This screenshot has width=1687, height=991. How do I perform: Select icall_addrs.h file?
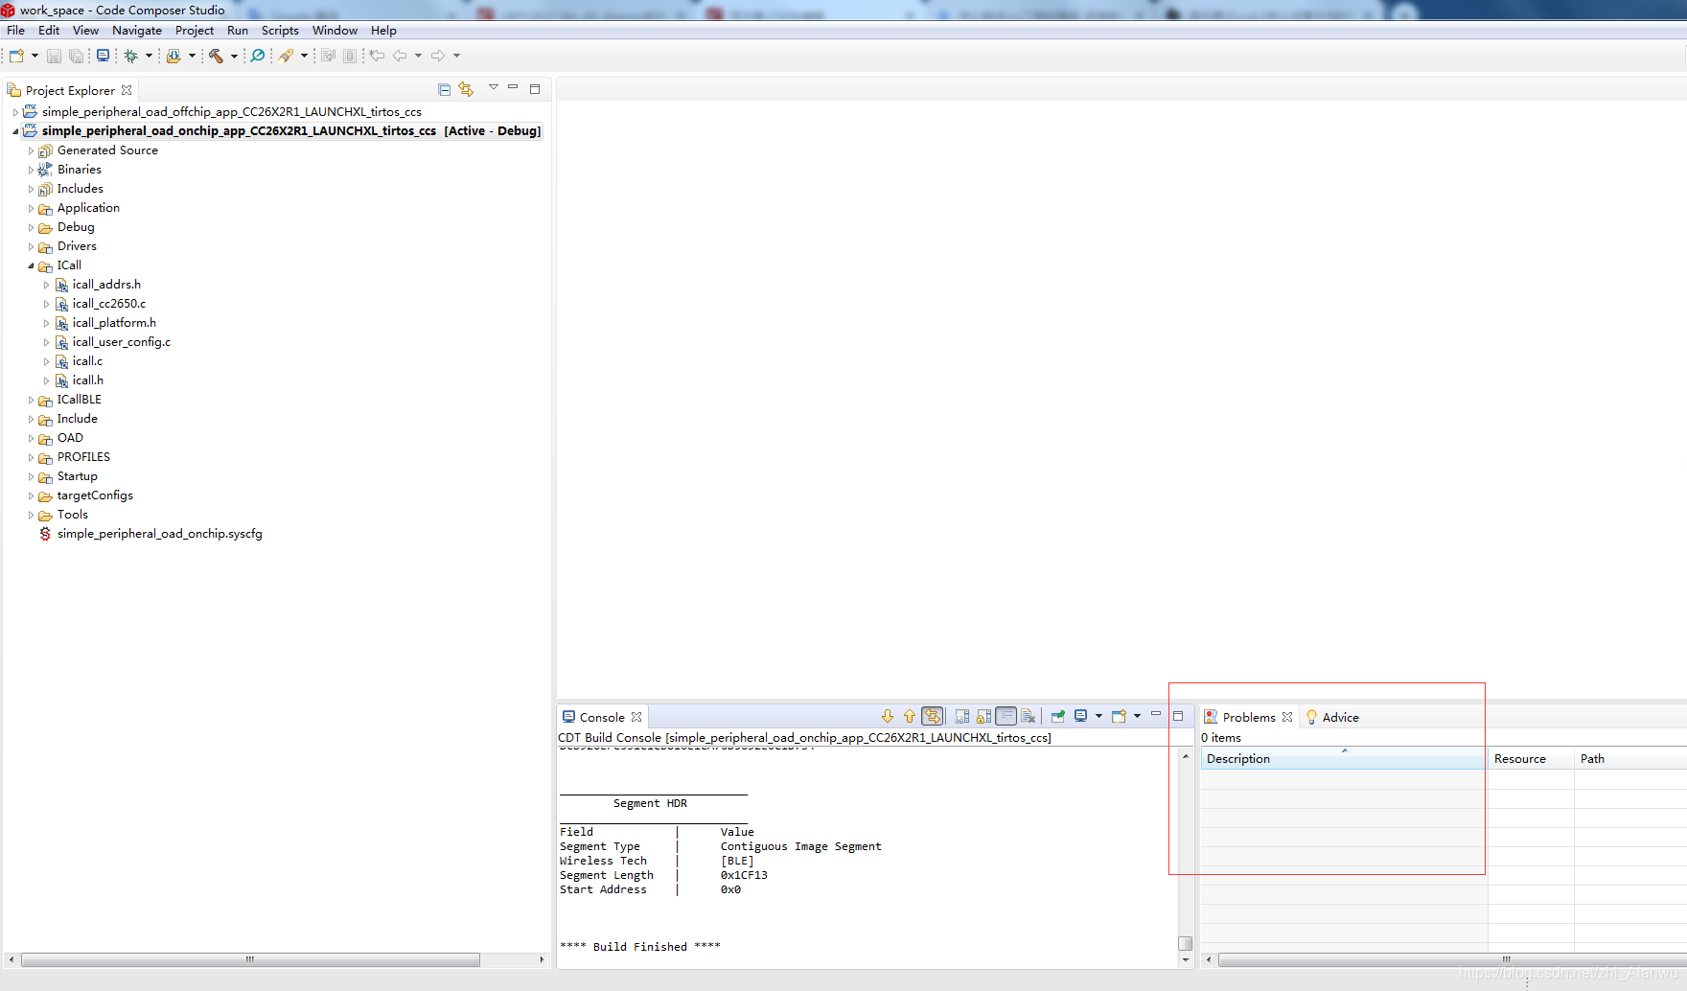(x=106, y=285)
